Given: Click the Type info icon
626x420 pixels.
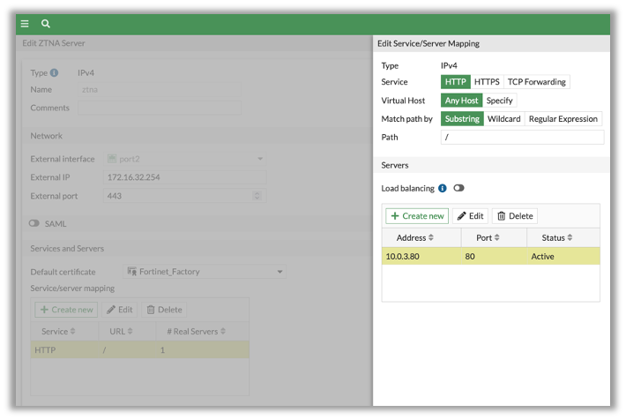Looking at the screenshot, I should (55, 72).
